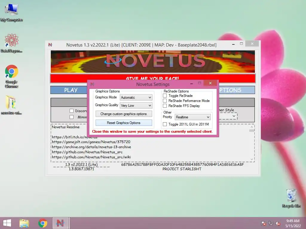Open My Computer desktop icon
306x229 pixels.
coord(12,12)
